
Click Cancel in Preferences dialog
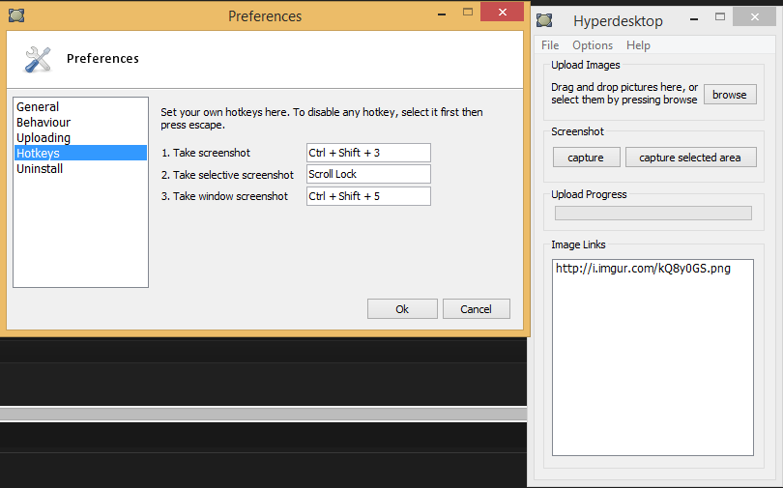(477, 309)
